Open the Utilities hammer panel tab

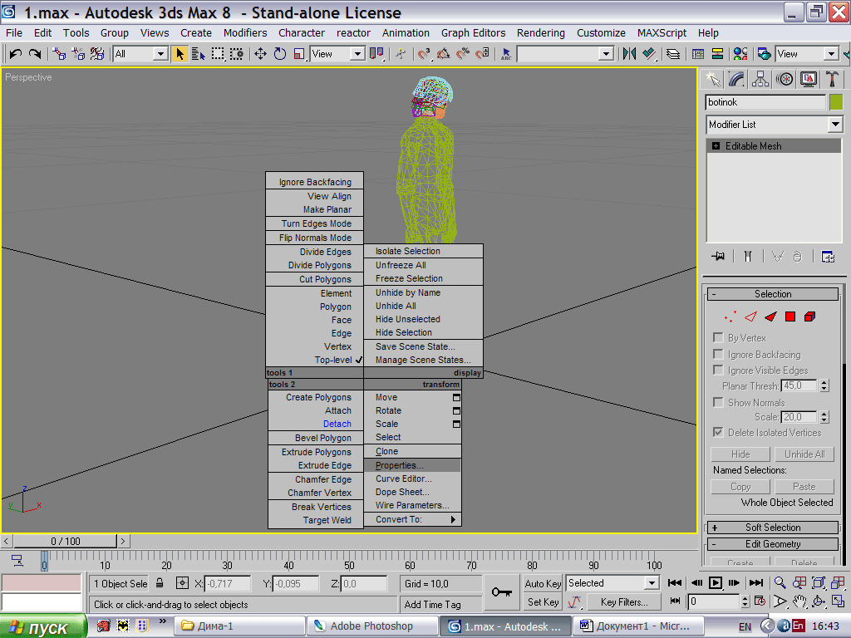(832, 79)
